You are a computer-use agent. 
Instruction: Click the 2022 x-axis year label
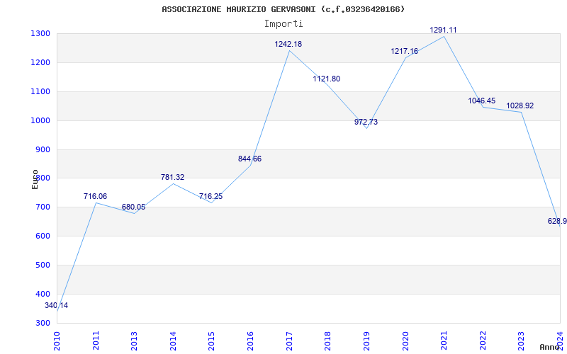click(483, 341)
